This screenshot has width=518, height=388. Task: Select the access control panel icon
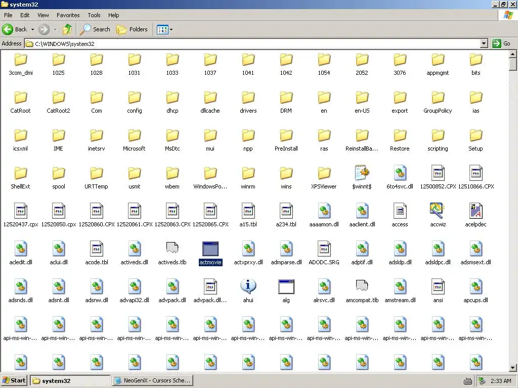tap(400, 211)
